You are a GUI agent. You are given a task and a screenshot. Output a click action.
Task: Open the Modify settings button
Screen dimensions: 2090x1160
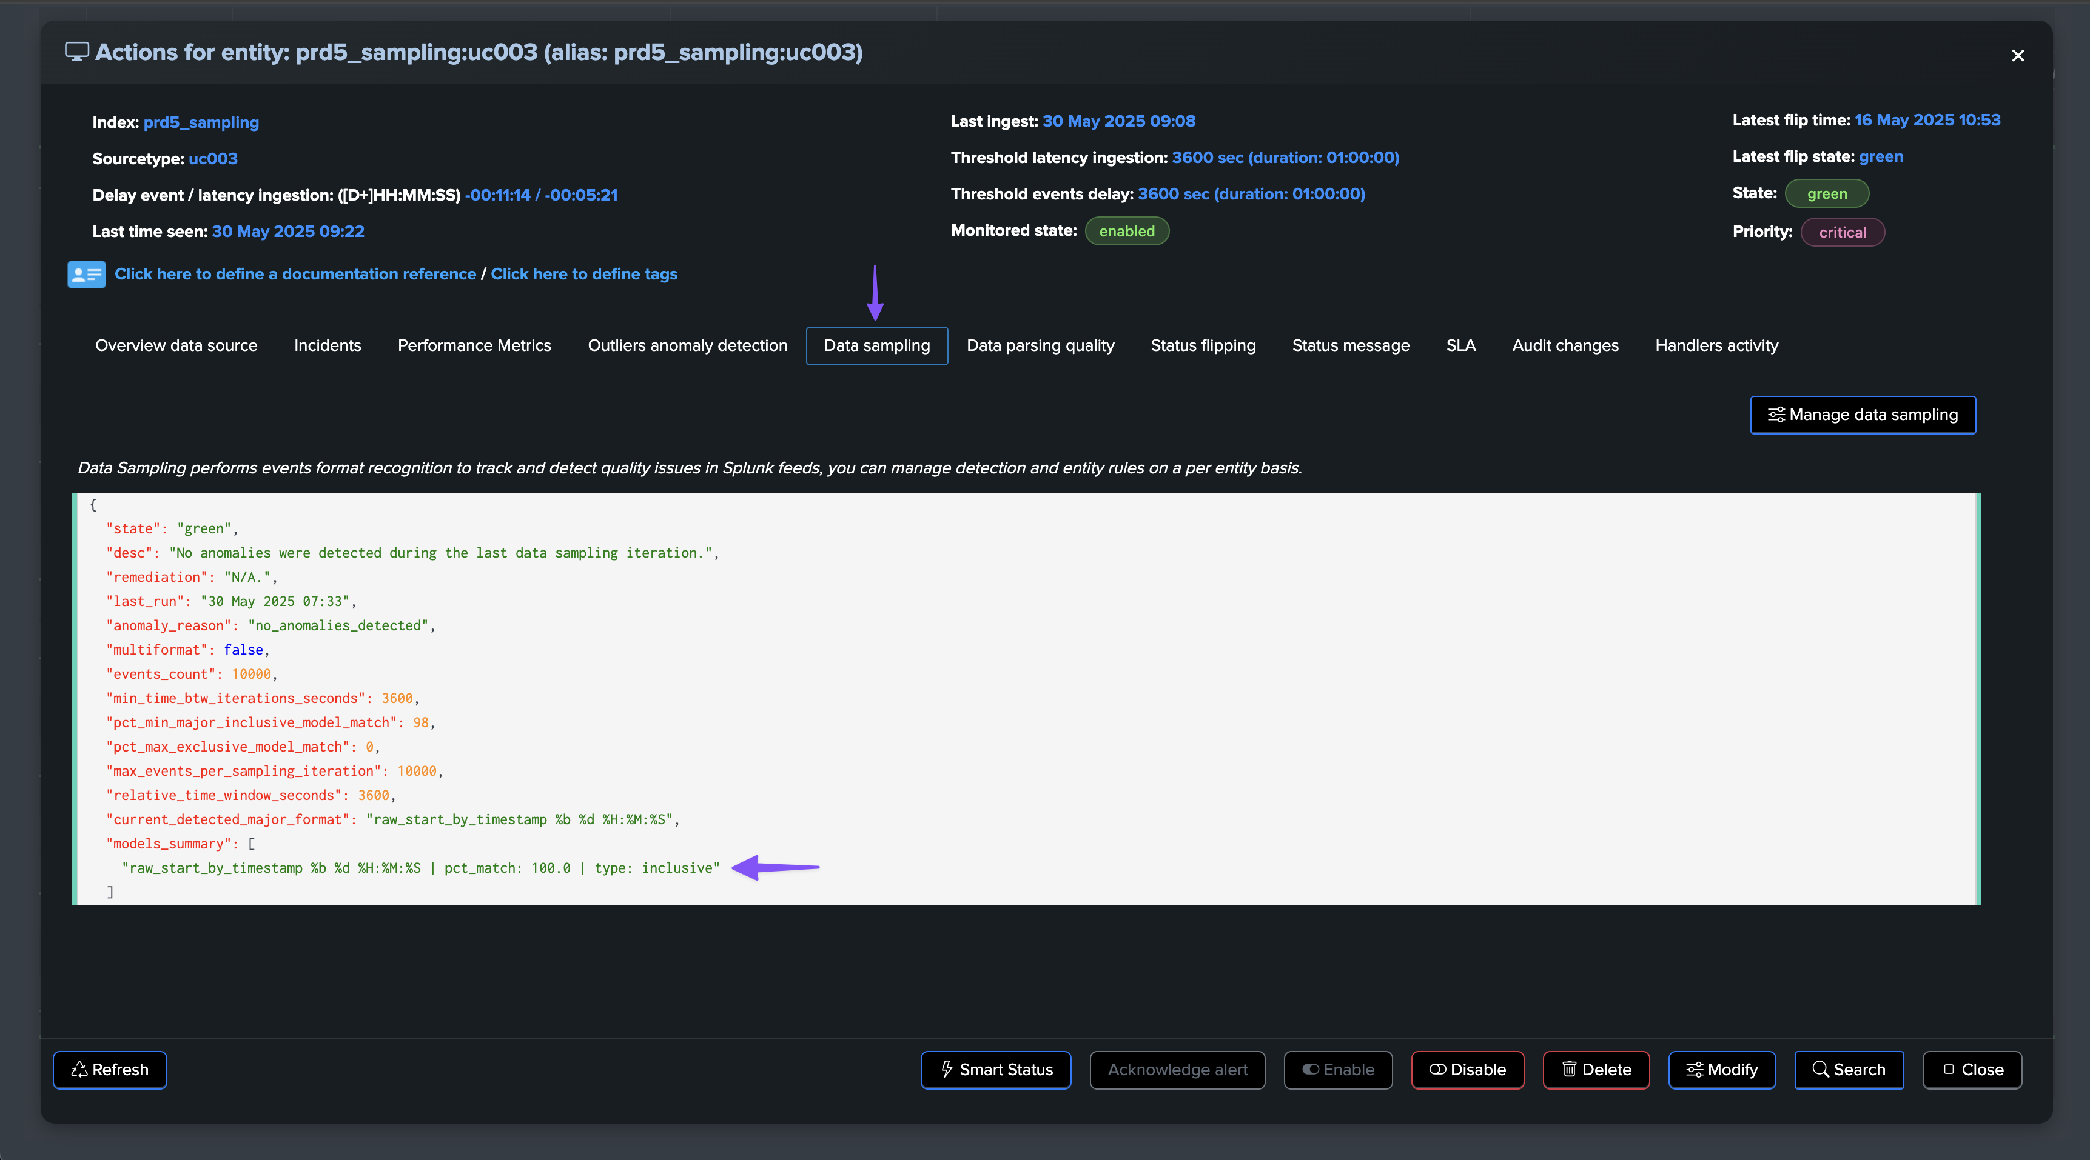(1722, 1069)
